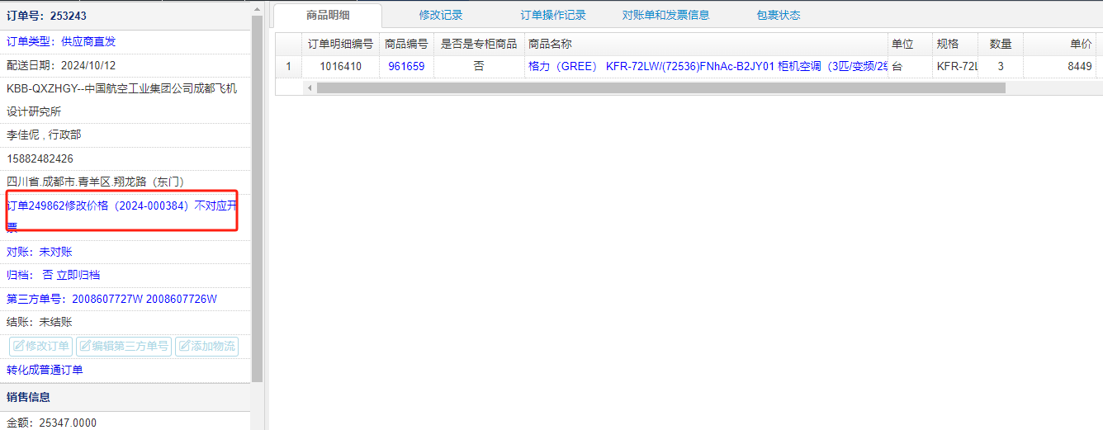Click the table's left scroll arrow

pyautogui.click(x=310, y=87)
